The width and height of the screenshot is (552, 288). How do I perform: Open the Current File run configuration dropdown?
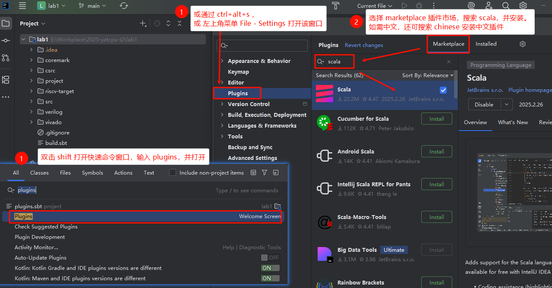[375, 6]
